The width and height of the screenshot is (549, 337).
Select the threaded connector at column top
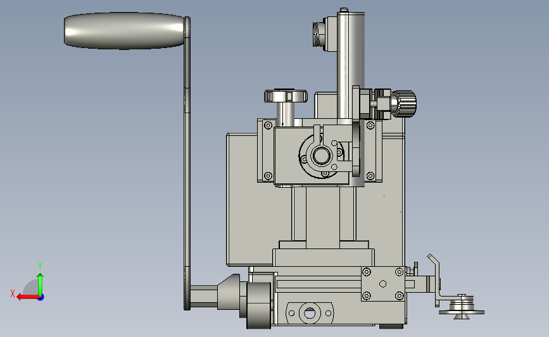pyautogui.click(x=319, y=34)
